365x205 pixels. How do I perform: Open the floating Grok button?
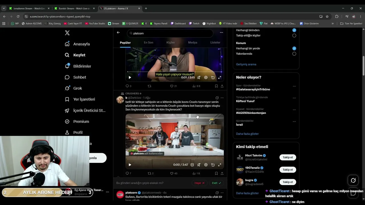click(353, 180)
